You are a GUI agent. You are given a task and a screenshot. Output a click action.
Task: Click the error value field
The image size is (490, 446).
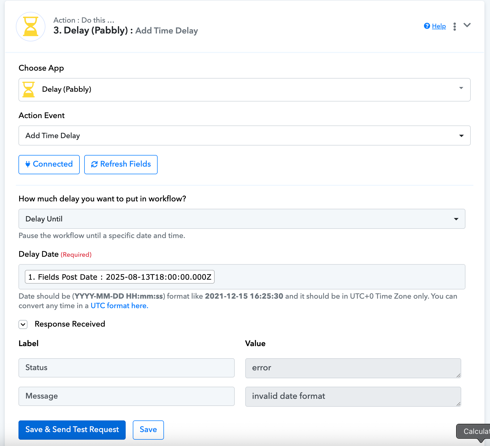353,368
